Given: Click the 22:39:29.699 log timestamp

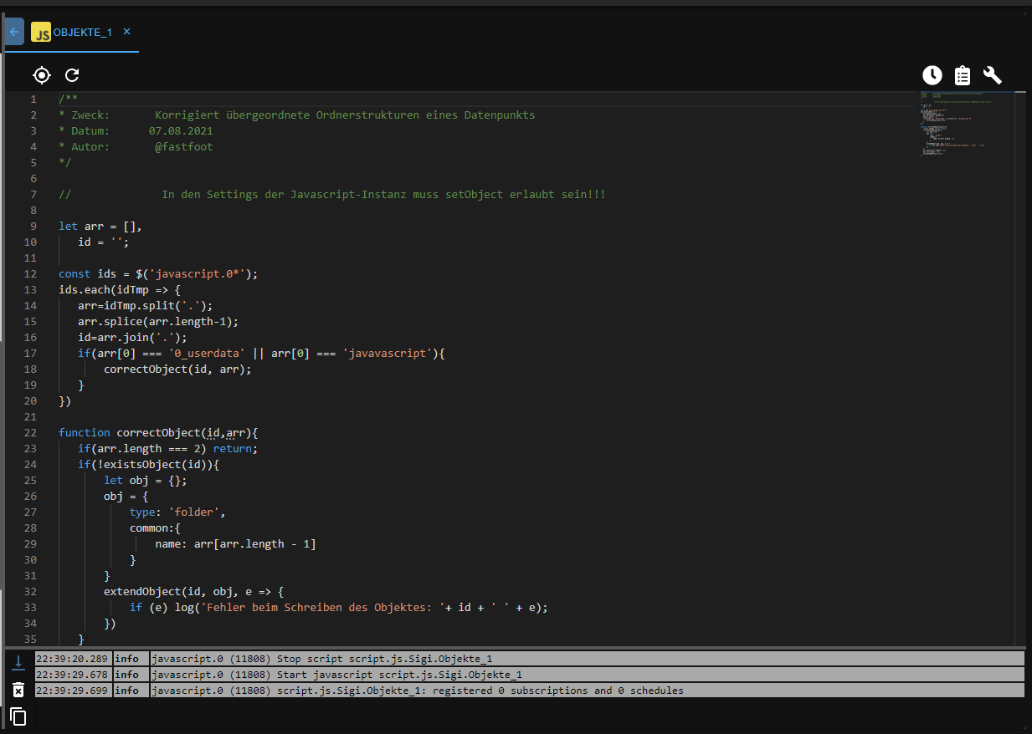Looking at the screenshot, I should click(x=72, y=691).
